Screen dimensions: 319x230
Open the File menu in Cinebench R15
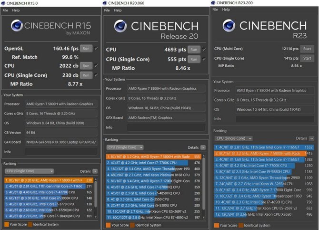5,10
